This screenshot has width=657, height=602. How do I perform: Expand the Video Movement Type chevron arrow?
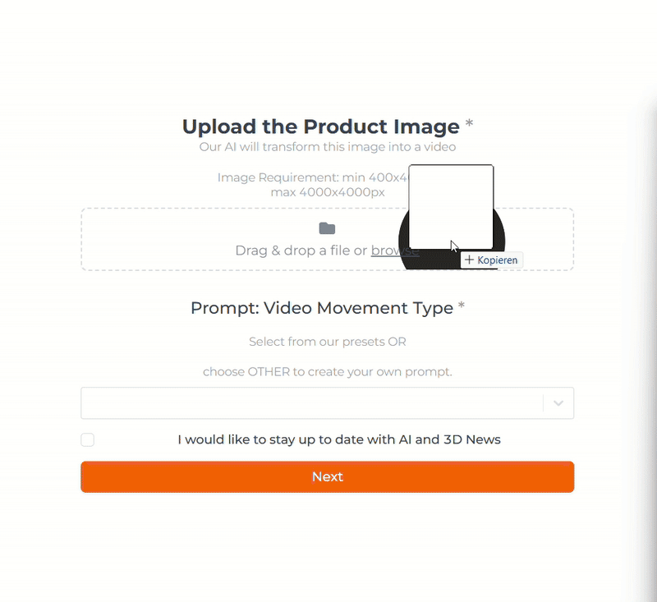pyautogui.click(x=558, y=403)
